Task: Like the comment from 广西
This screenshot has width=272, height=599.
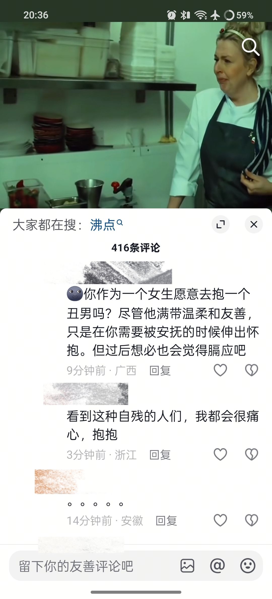Action: (220, 370)
